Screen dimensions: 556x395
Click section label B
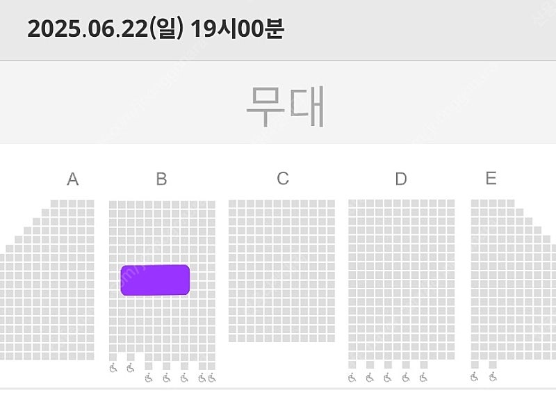click(161, 179)
